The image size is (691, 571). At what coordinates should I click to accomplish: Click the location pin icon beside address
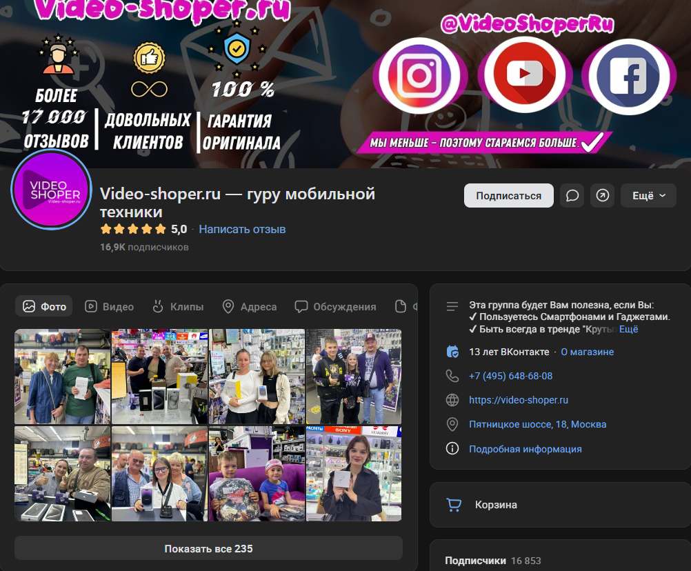pos(452,424)
